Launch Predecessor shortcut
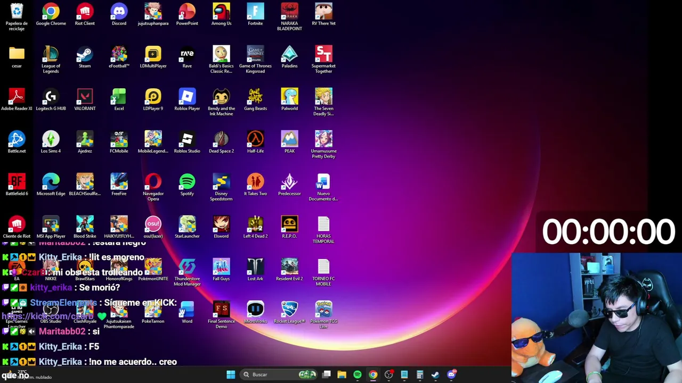682x383 pixels. pyautogui.click(x=289, y=185)
